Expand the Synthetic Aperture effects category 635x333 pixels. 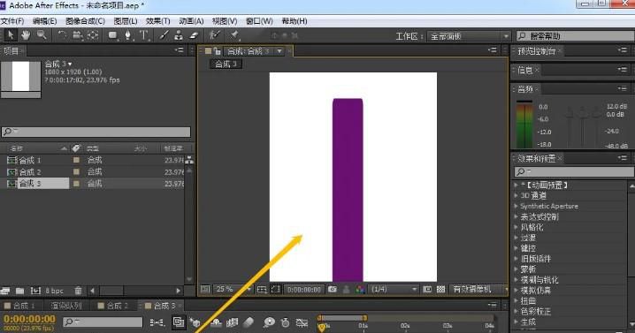coord(516,206)
